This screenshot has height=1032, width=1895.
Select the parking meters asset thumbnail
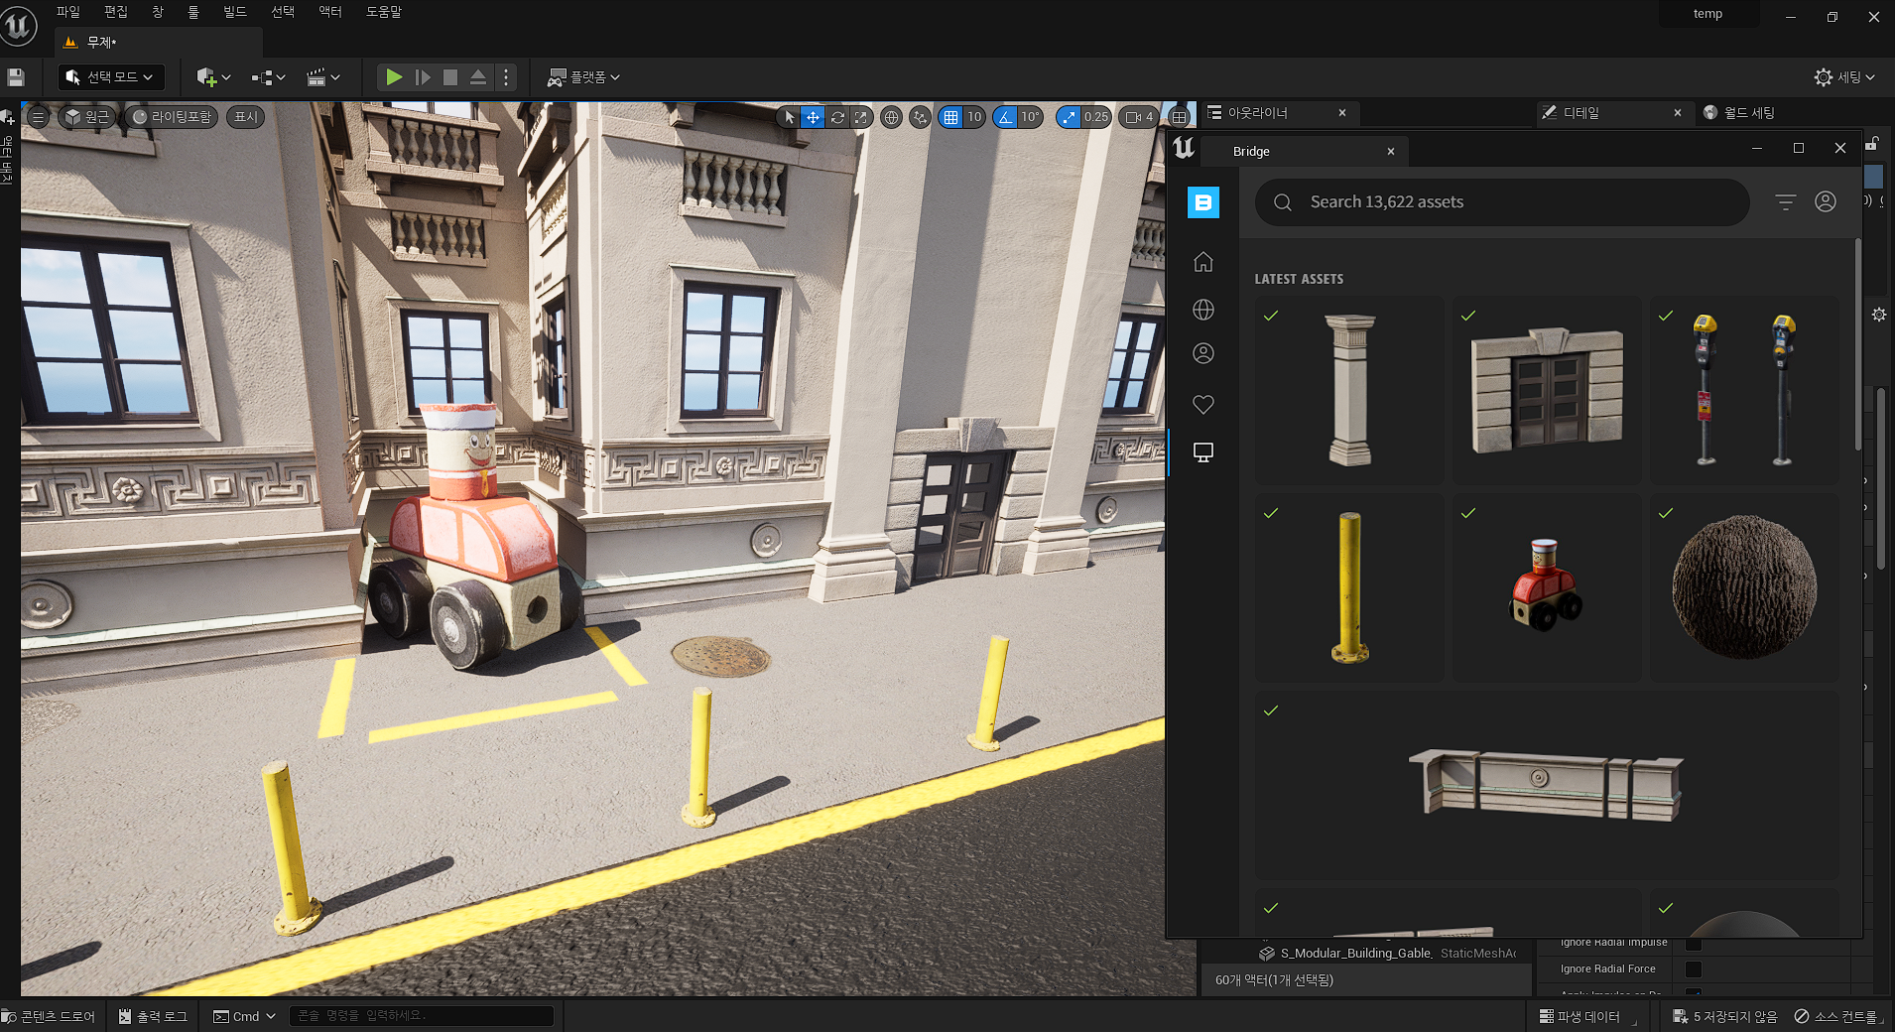click(x=1744, y=390)
